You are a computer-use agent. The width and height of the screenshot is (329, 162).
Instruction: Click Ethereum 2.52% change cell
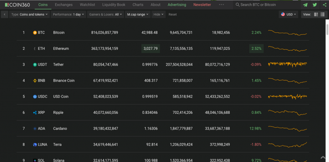click(x=256, y=49)
